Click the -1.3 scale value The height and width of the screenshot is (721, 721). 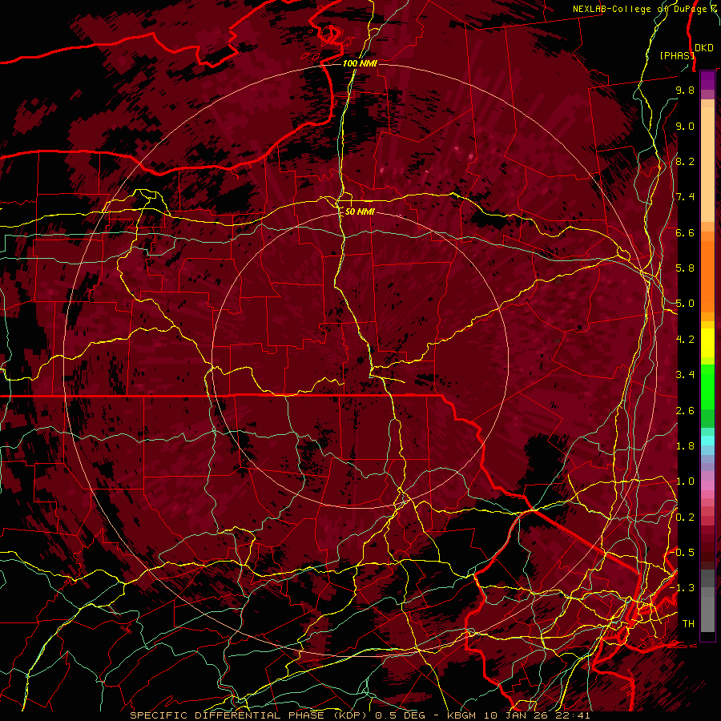(682, 588)
